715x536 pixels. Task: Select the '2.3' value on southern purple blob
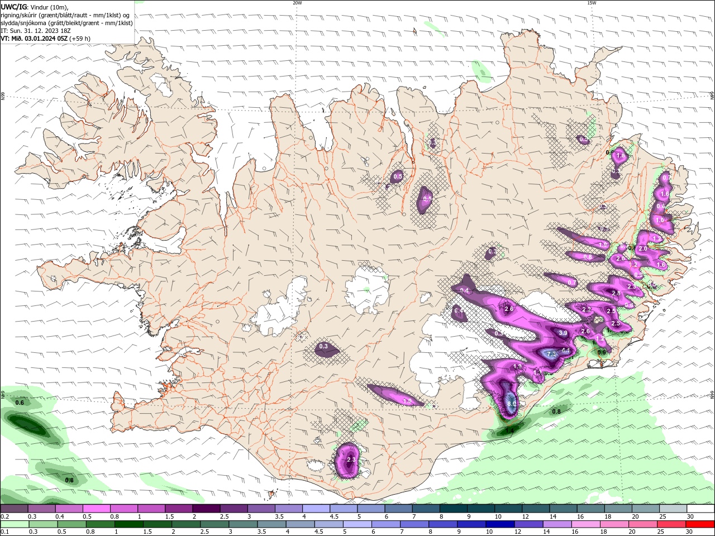pos(351,460)
